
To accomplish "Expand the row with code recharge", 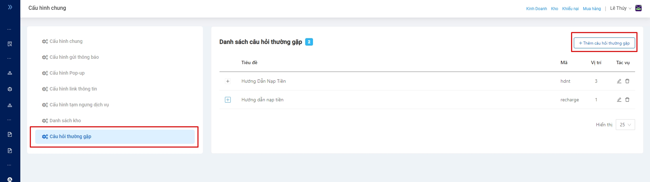I will [x=228, y=100].
